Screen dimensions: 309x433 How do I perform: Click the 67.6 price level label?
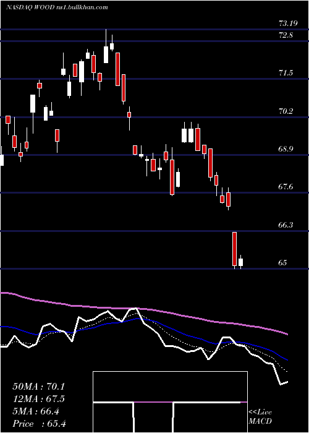coord(286,187)
